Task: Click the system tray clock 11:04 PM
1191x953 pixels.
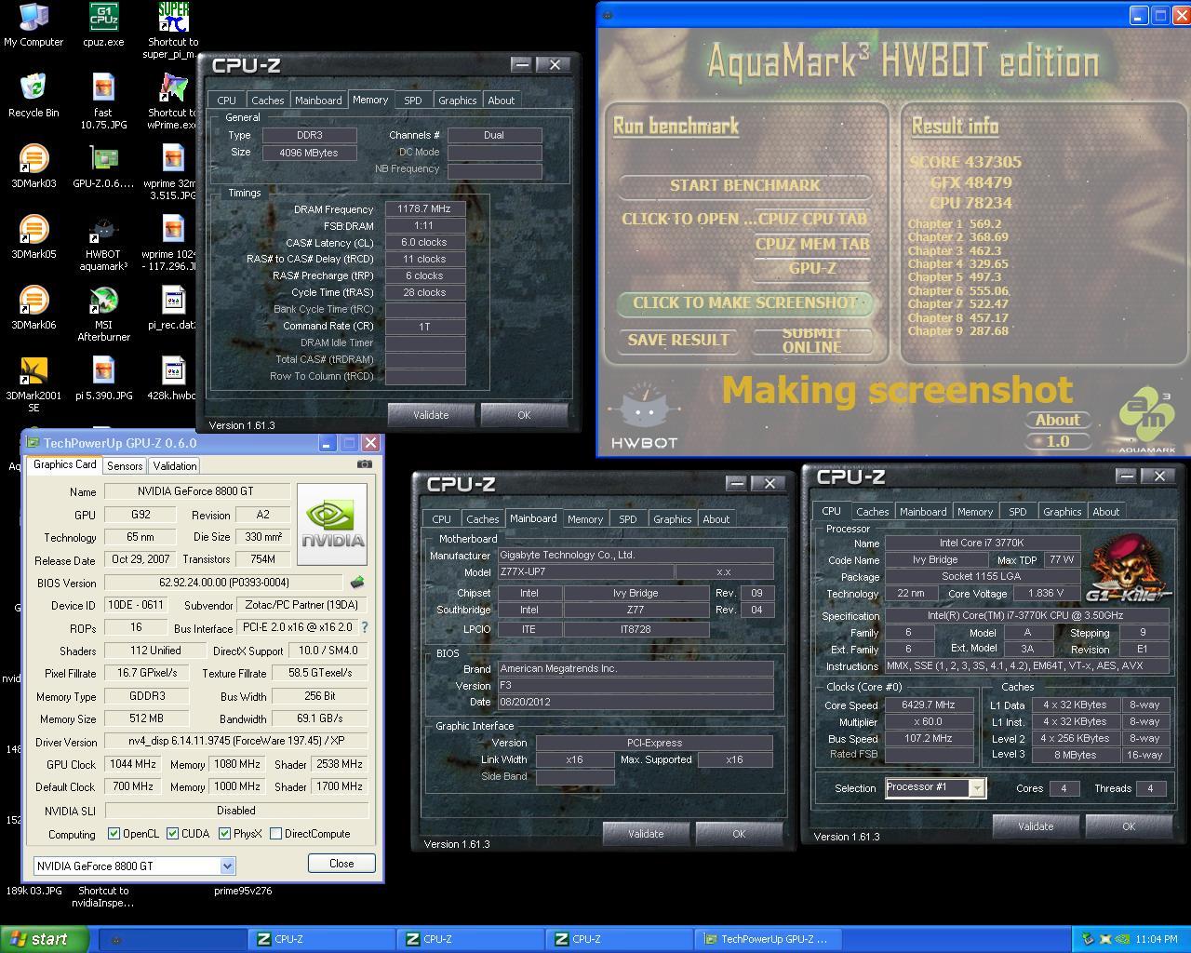Action: tap(1158, 939)
